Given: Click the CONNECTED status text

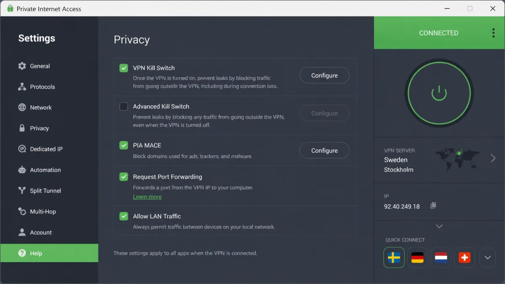Looking at the screenshot, I should click(x=439, y=33).
